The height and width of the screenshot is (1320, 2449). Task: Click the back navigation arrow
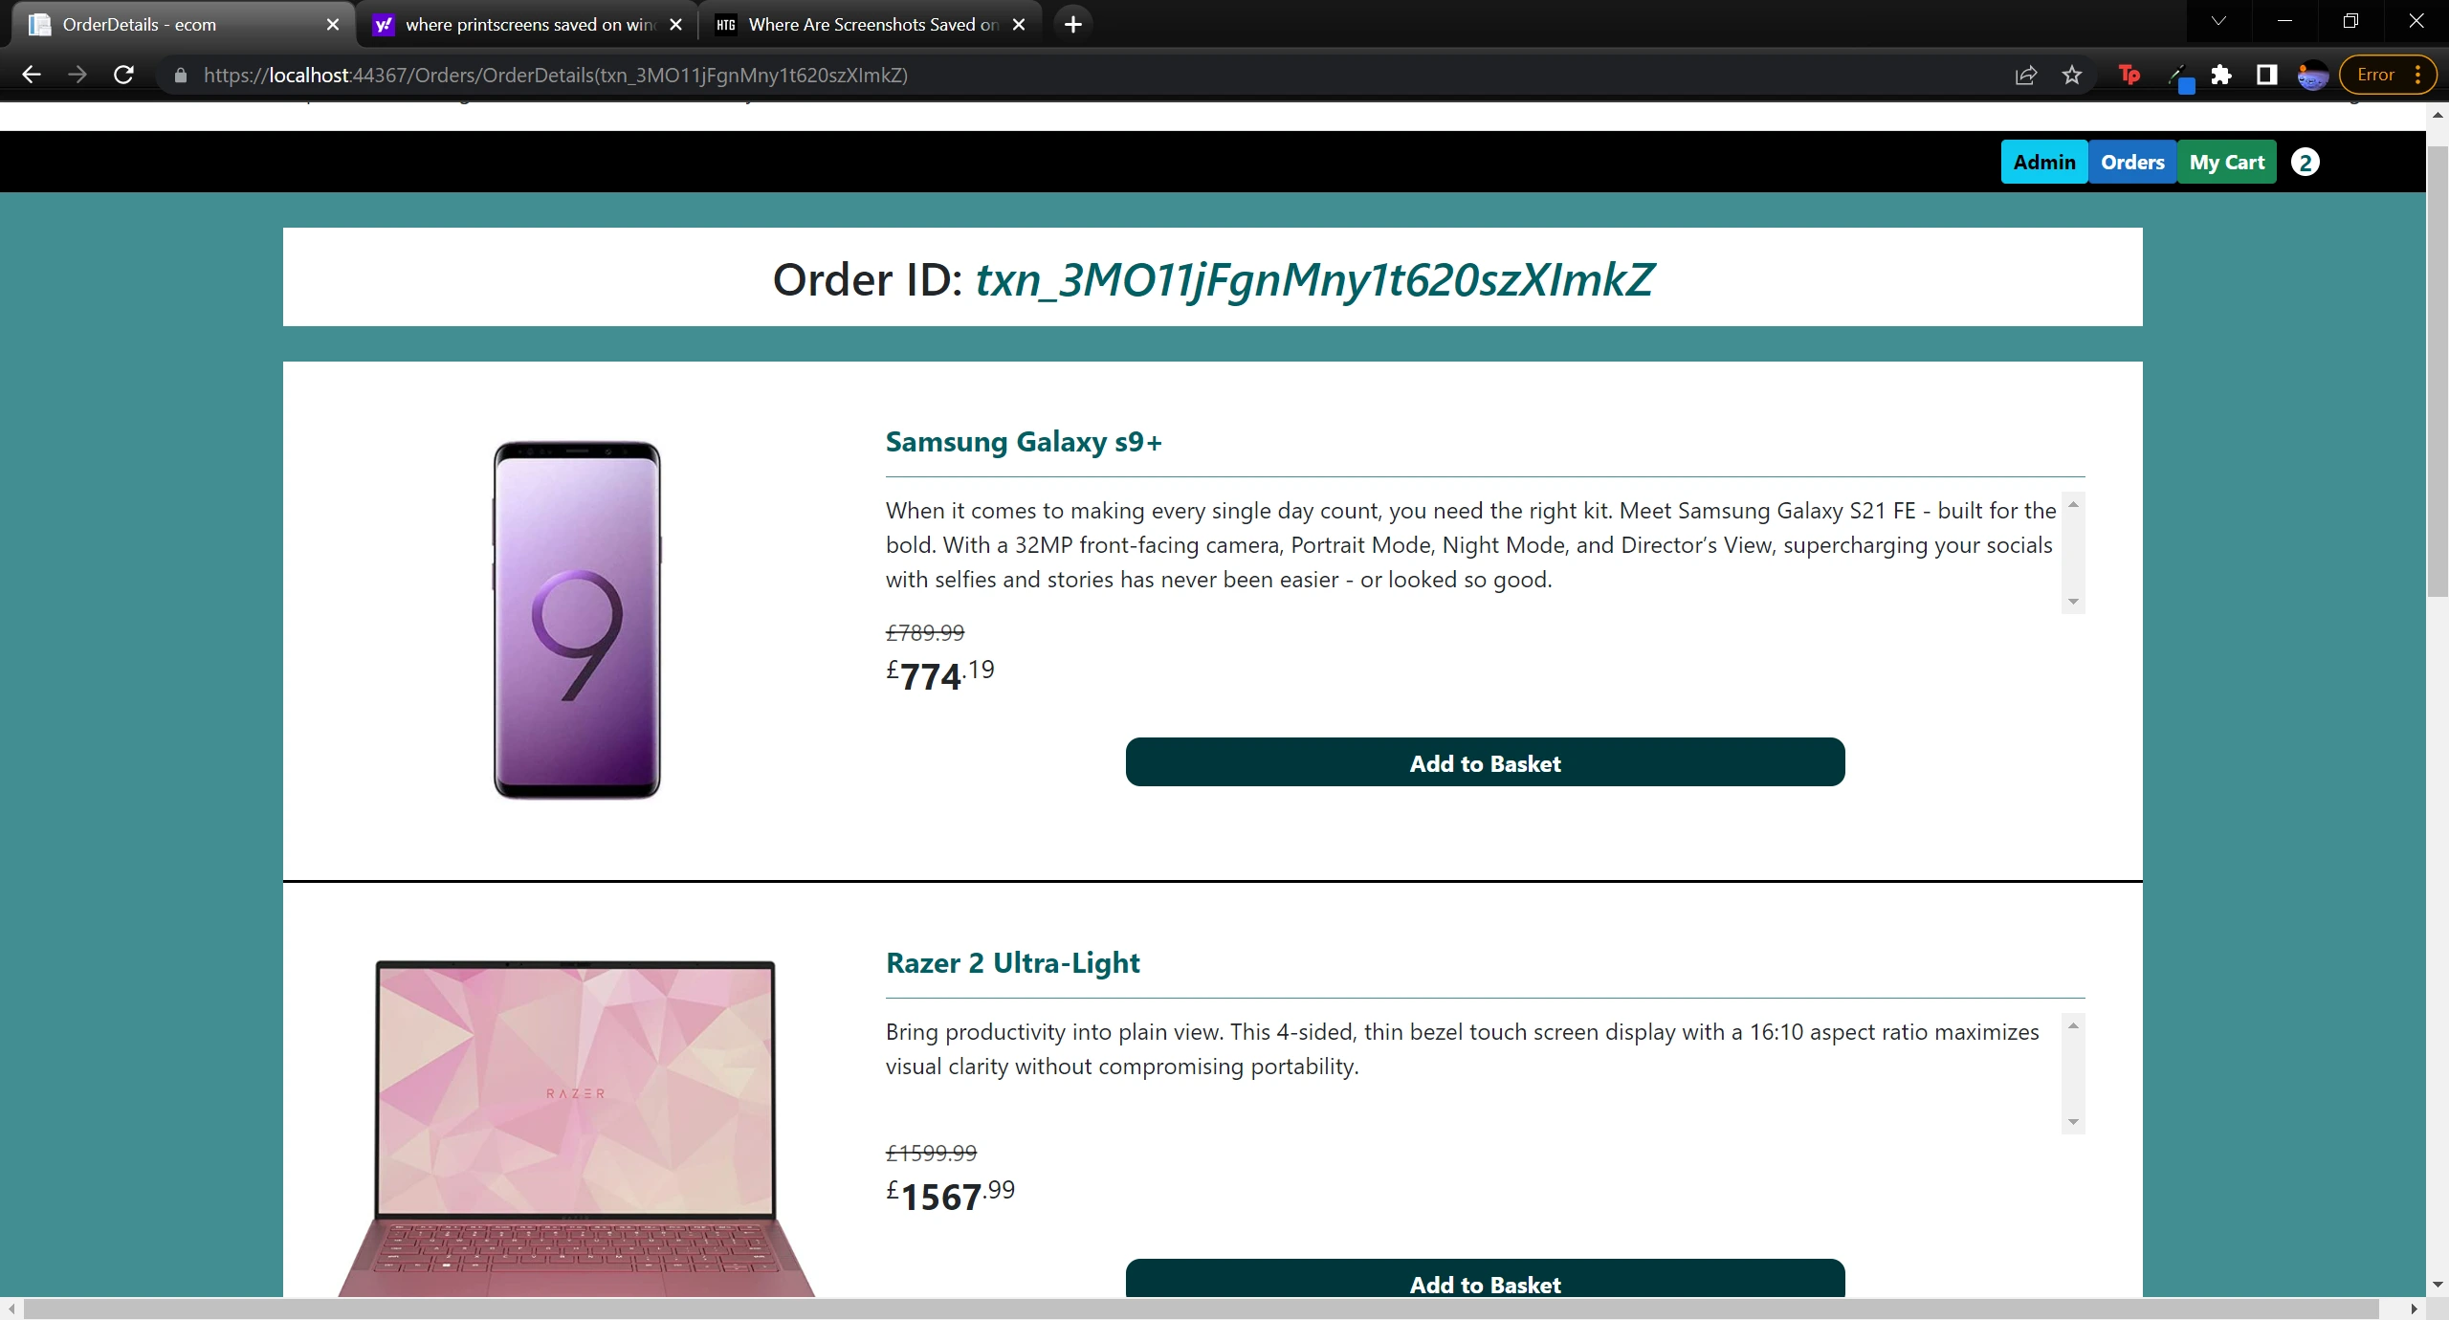tap(32, 75)
